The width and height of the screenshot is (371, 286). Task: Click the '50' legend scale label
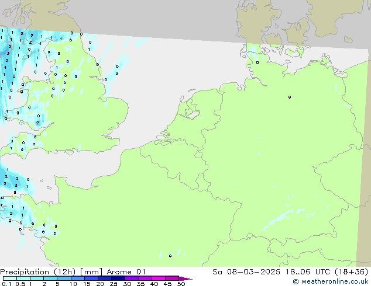point(181,284)
